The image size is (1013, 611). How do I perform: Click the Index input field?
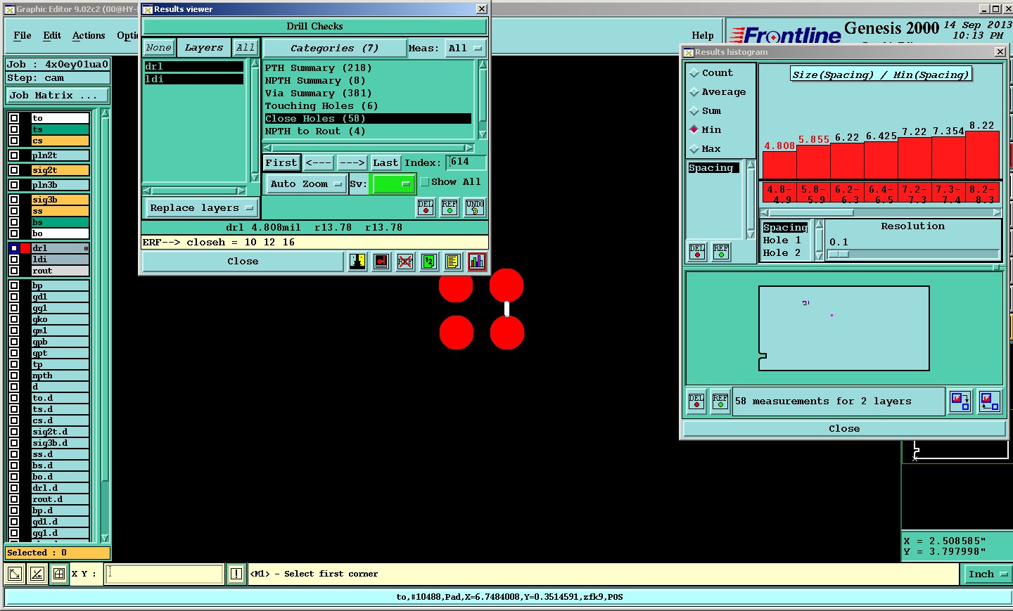click(467, 162)
